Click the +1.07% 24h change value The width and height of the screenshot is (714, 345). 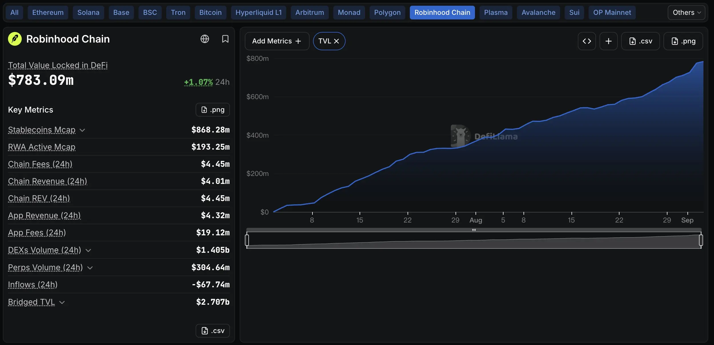[x=198, y=82]
